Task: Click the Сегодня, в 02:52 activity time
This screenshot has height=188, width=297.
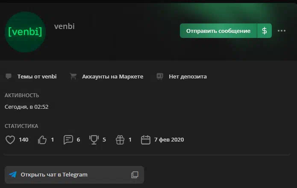Action: [26, 107]
